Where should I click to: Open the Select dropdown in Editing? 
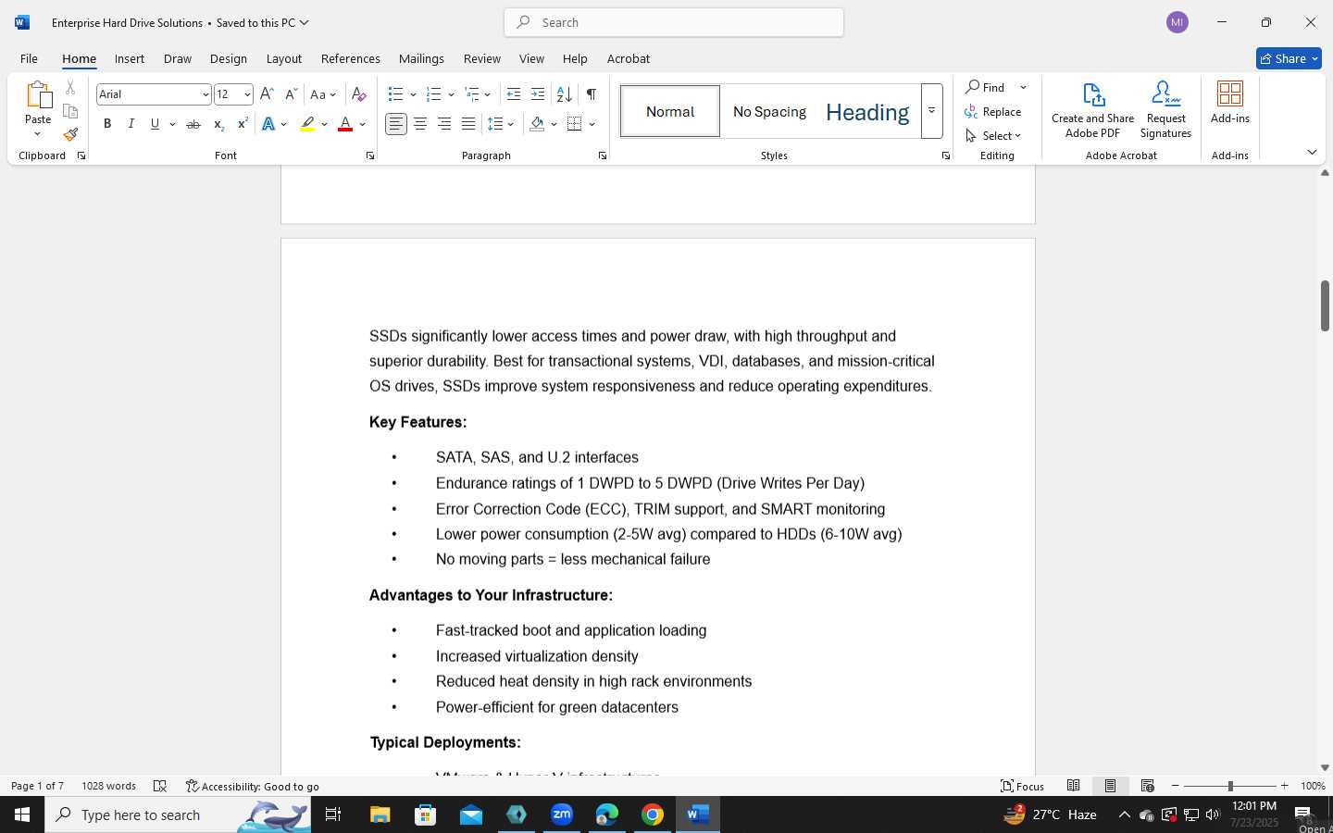click(993, 135)
